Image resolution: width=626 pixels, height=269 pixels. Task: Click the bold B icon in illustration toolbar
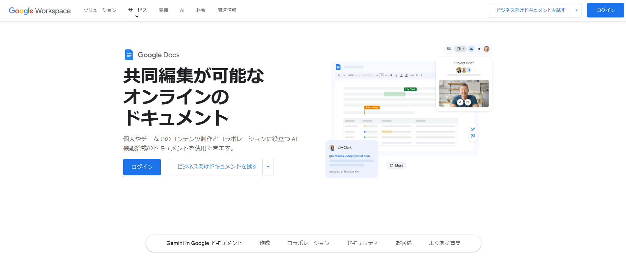[x=391, y=75]
